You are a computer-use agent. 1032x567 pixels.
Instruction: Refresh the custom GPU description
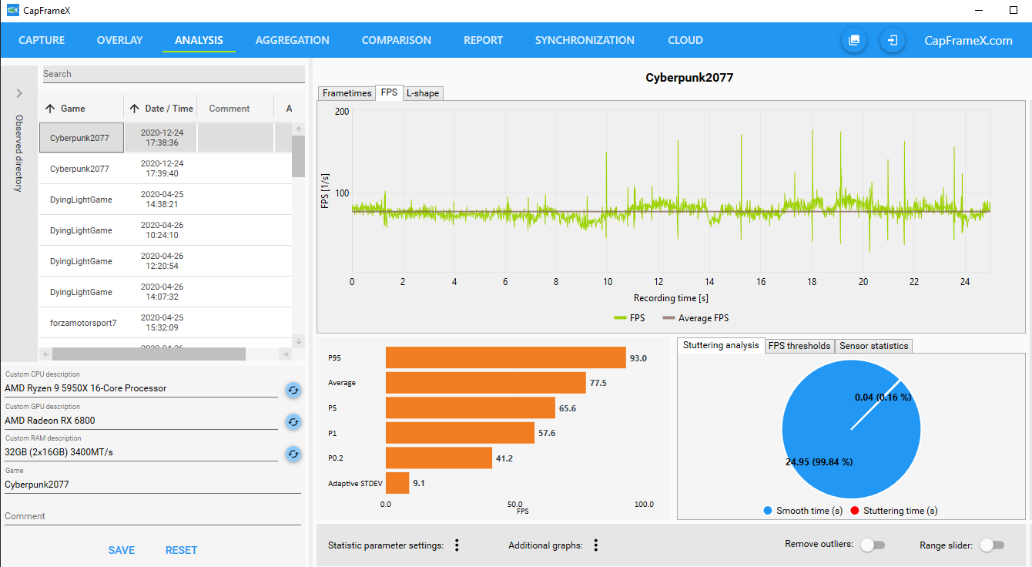pyautogui.click(x=293, y=422)
